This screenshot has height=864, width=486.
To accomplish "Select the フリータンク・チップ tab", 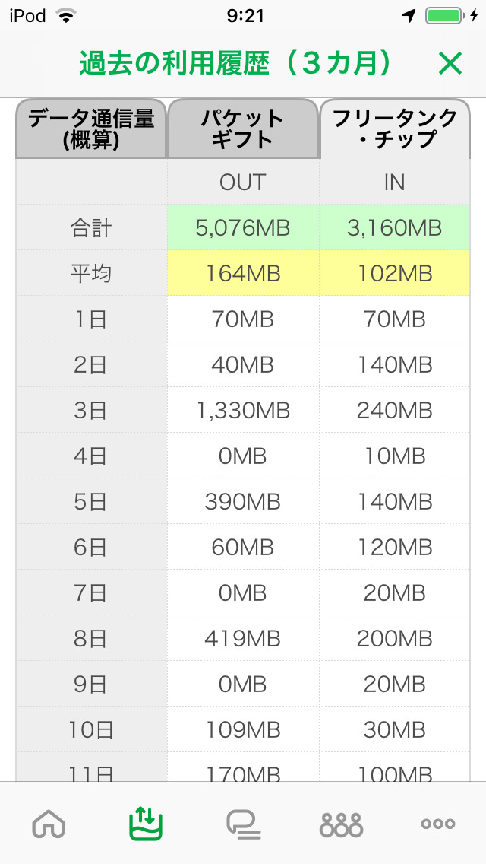I will pyautogui.click(x=395, y=129).
